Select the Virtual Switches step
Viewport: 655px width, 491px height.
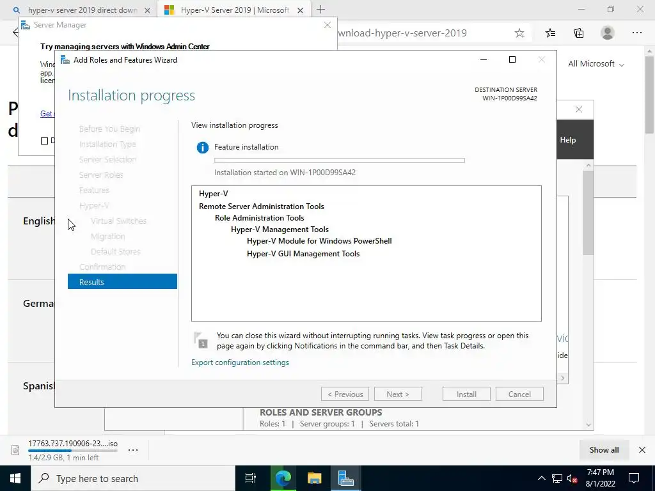[118, 221]
